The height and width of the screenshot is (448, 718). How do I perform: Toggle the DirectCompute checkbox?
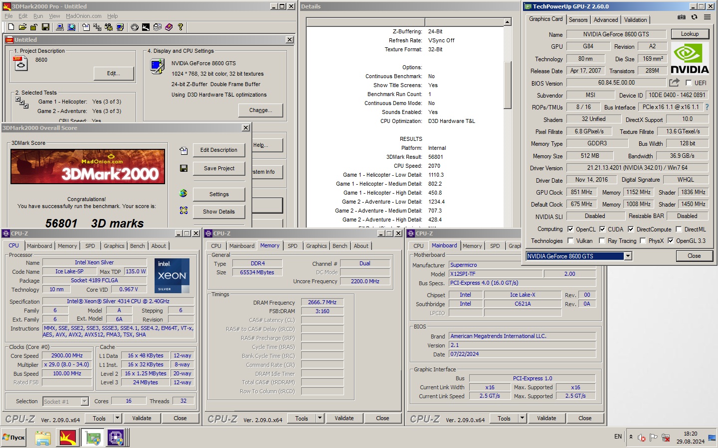[631, 229]
